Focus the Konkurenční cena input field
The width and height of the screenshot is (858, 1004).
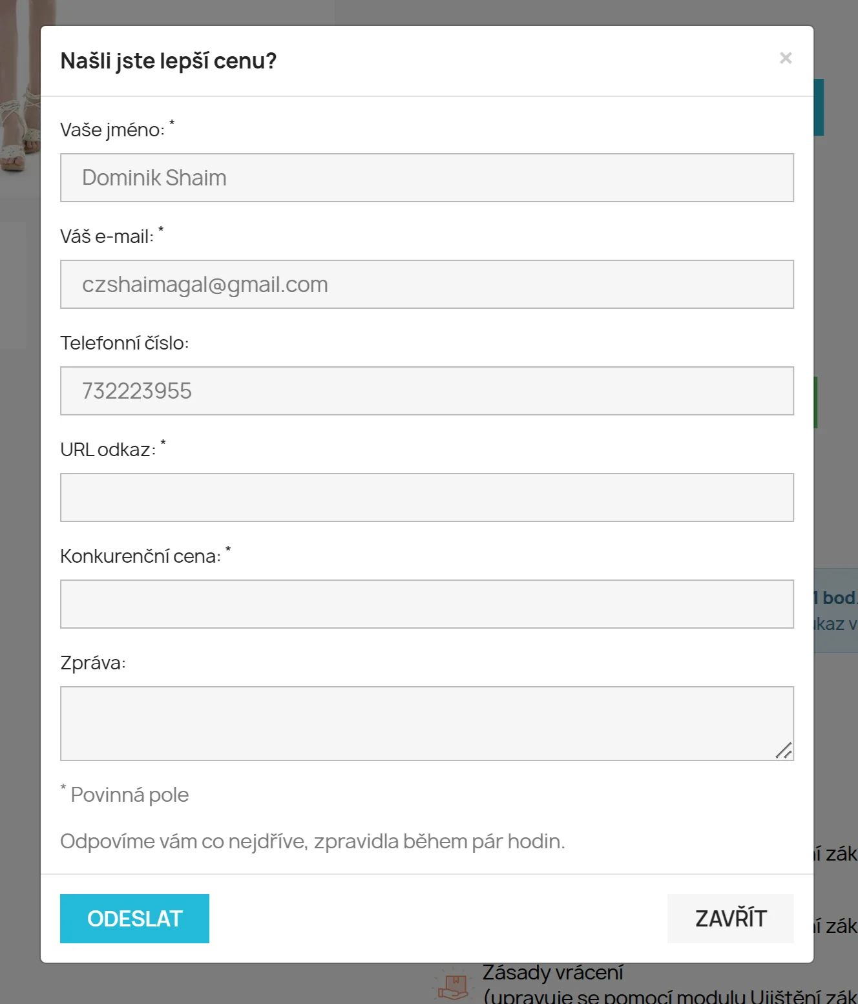(x=426, y=604)
